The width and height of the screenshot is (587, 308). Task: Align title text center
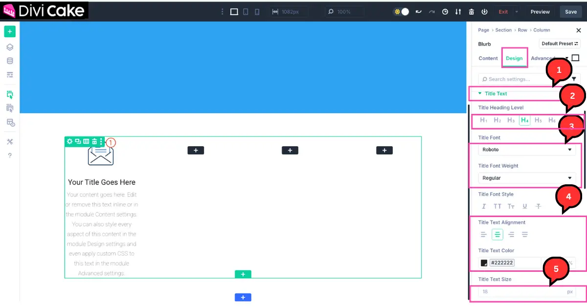click(x=497, y=235)
